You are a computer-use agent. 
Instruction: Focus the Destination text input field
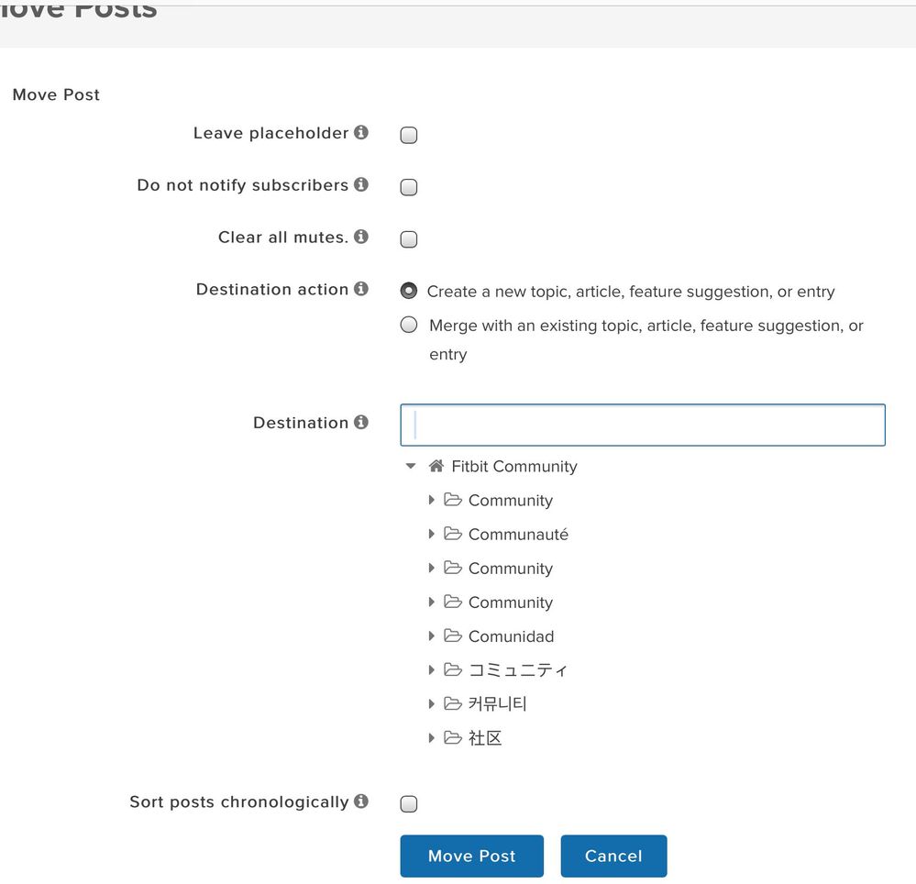tap(643, 425)
